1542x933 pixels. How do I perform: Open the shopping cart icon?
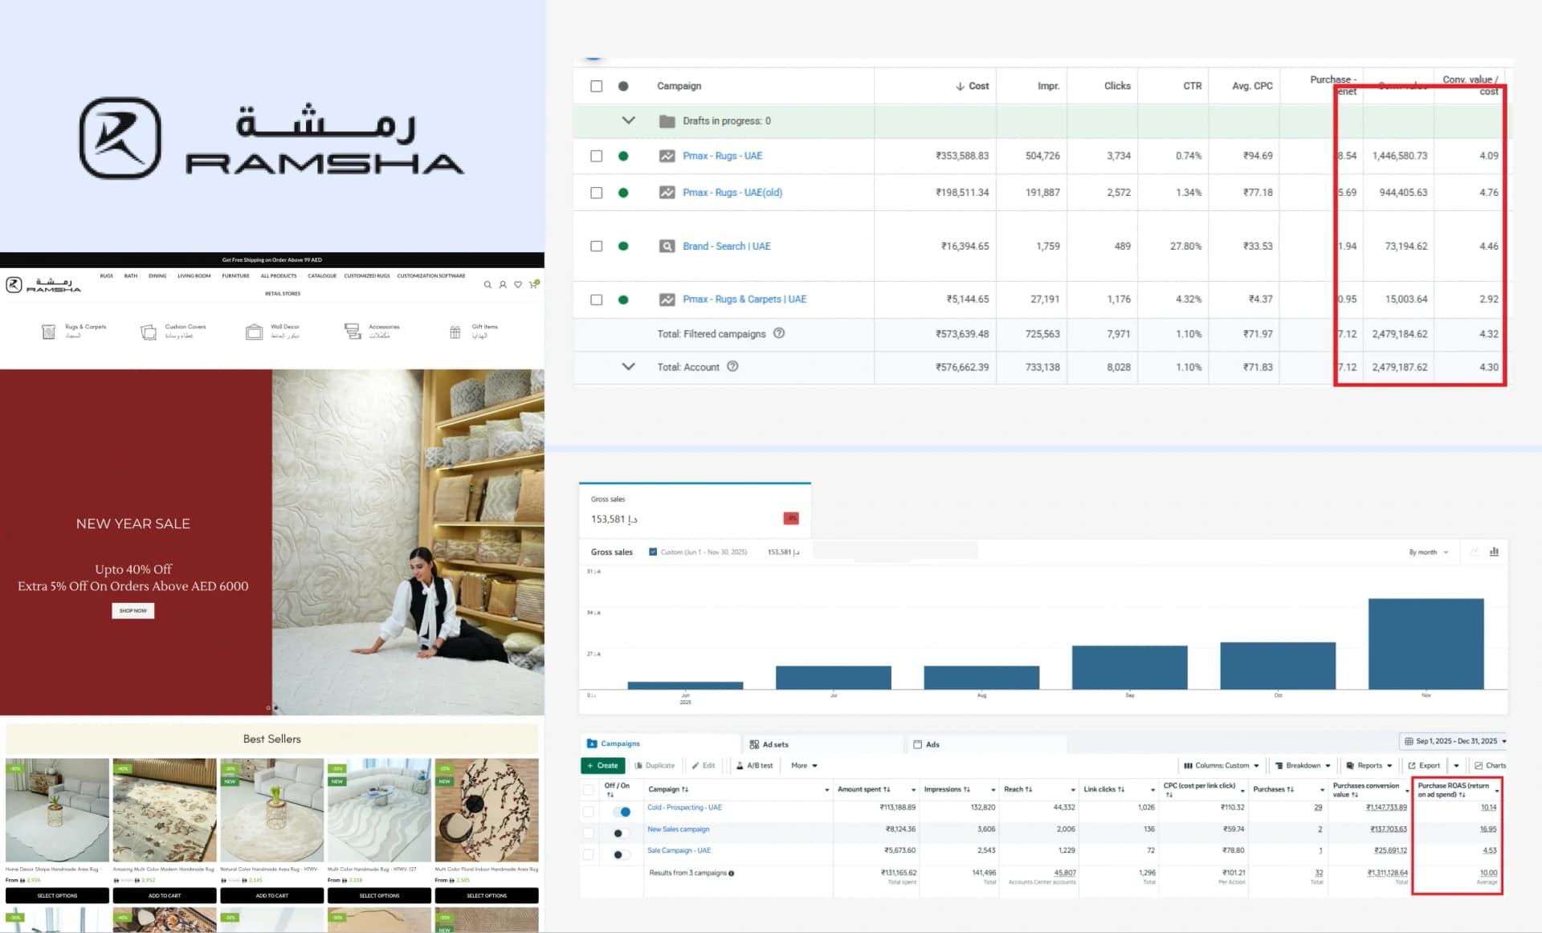point(533,284)
